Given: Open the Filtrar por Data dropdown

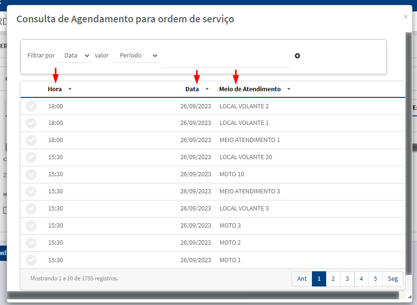Looking at the screenshot, I should click(x=75, y=56).
